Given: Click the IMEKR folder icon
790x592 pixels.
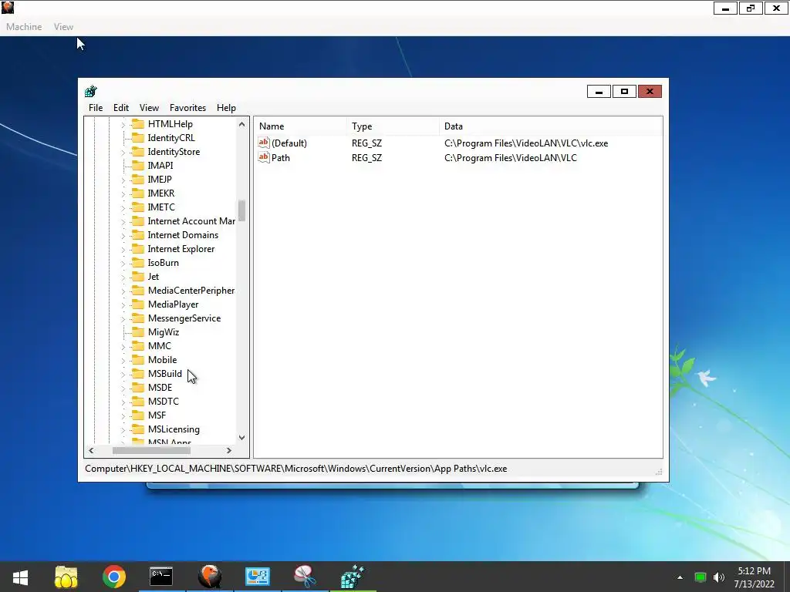Looking at the screenshot, I should click(x=138, y=193).
